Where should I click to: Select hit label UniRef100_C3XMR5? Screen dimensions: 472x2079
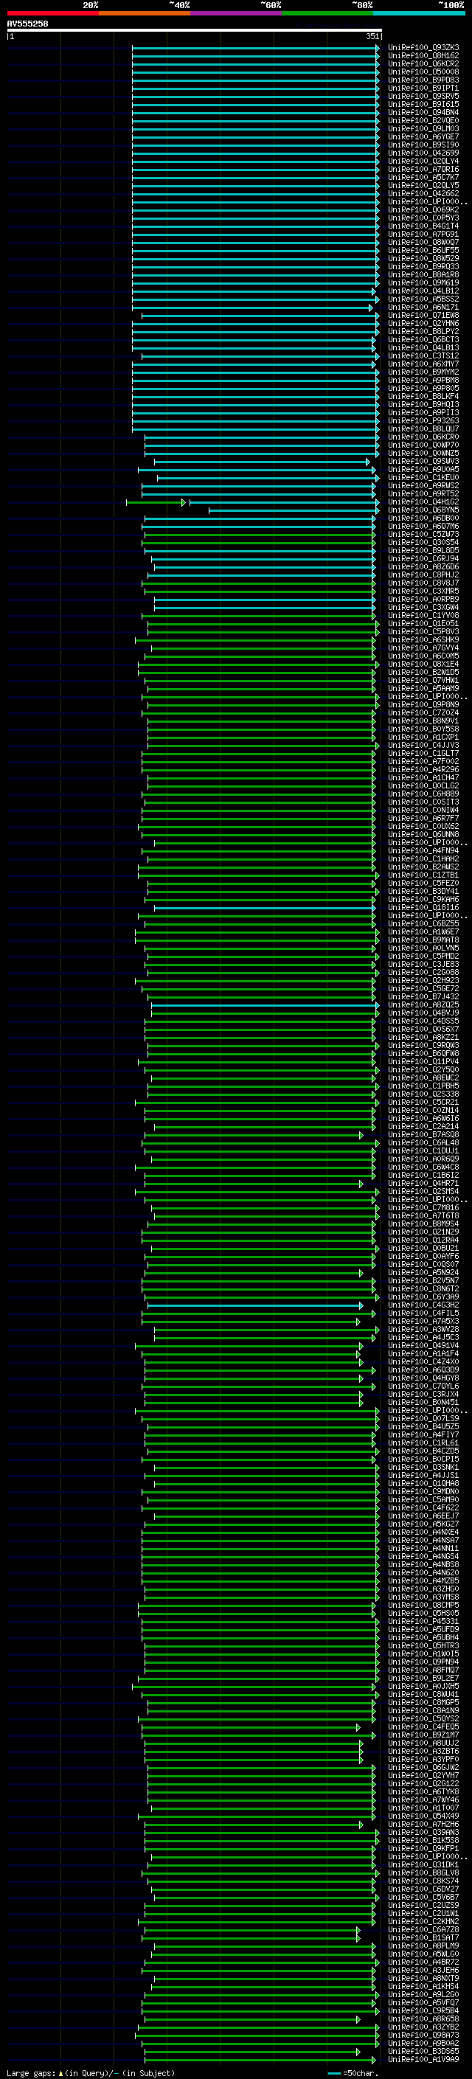(423, 591)
